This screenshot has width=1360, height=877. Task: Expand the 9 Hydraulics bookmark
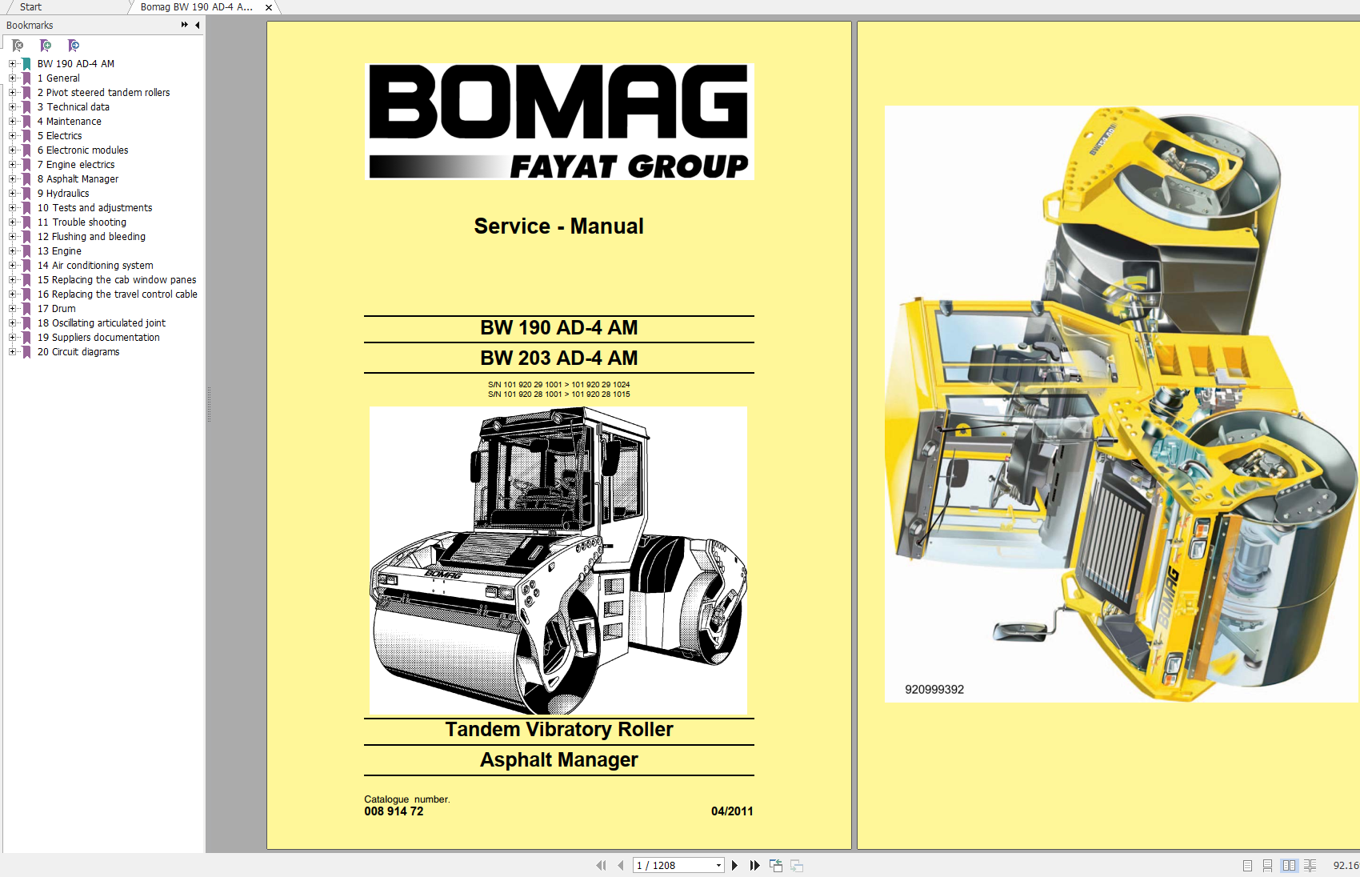(x=12, y=194)
